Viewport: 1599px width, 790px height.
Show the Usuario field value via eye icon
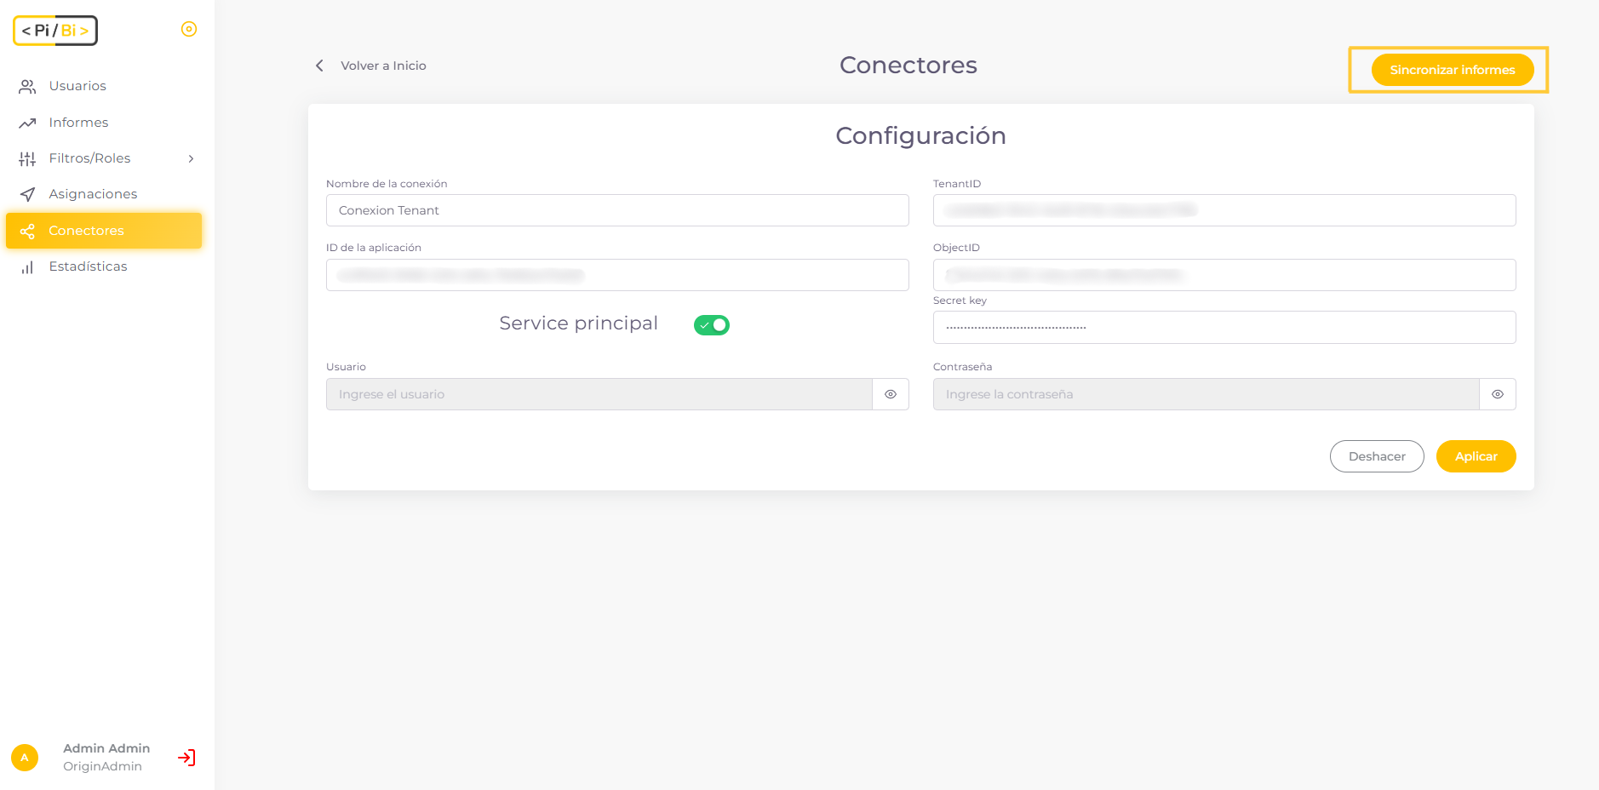891,394
